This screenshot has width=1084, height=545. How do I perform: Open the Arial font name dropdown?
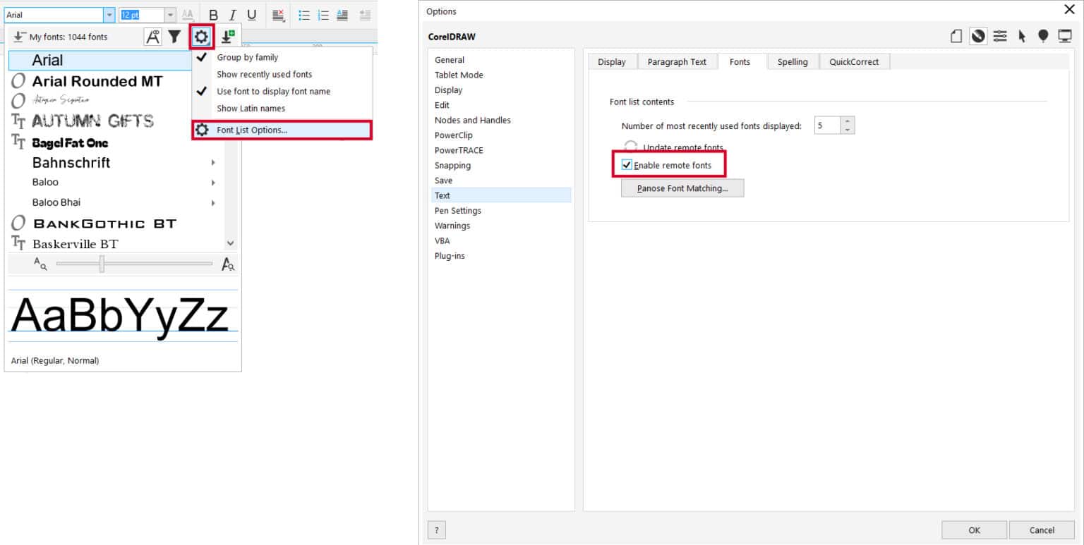(111, 13)
